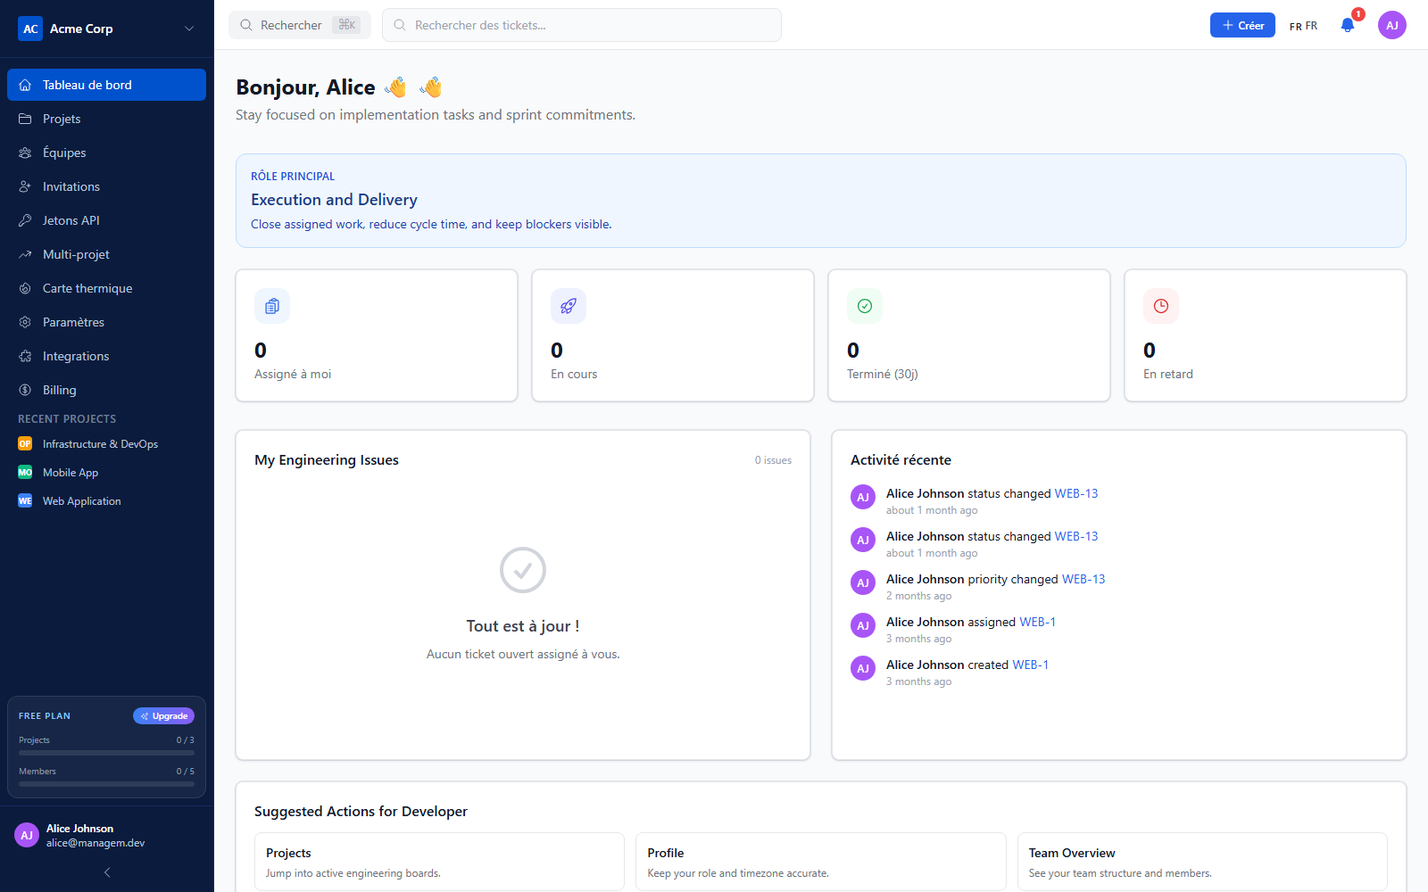
Task: Click the En retard clock icon
Action: (x=1161, y=306)
